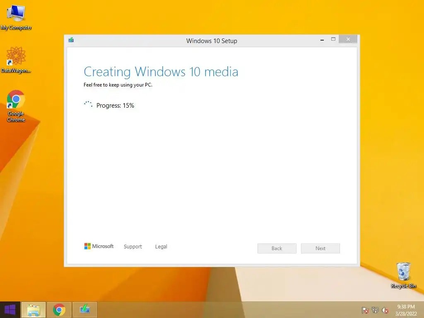The height and width of the screenshot is (318, 424).
Task: Maximize the Windows 10 Setup window
Action: coord(333,39)
